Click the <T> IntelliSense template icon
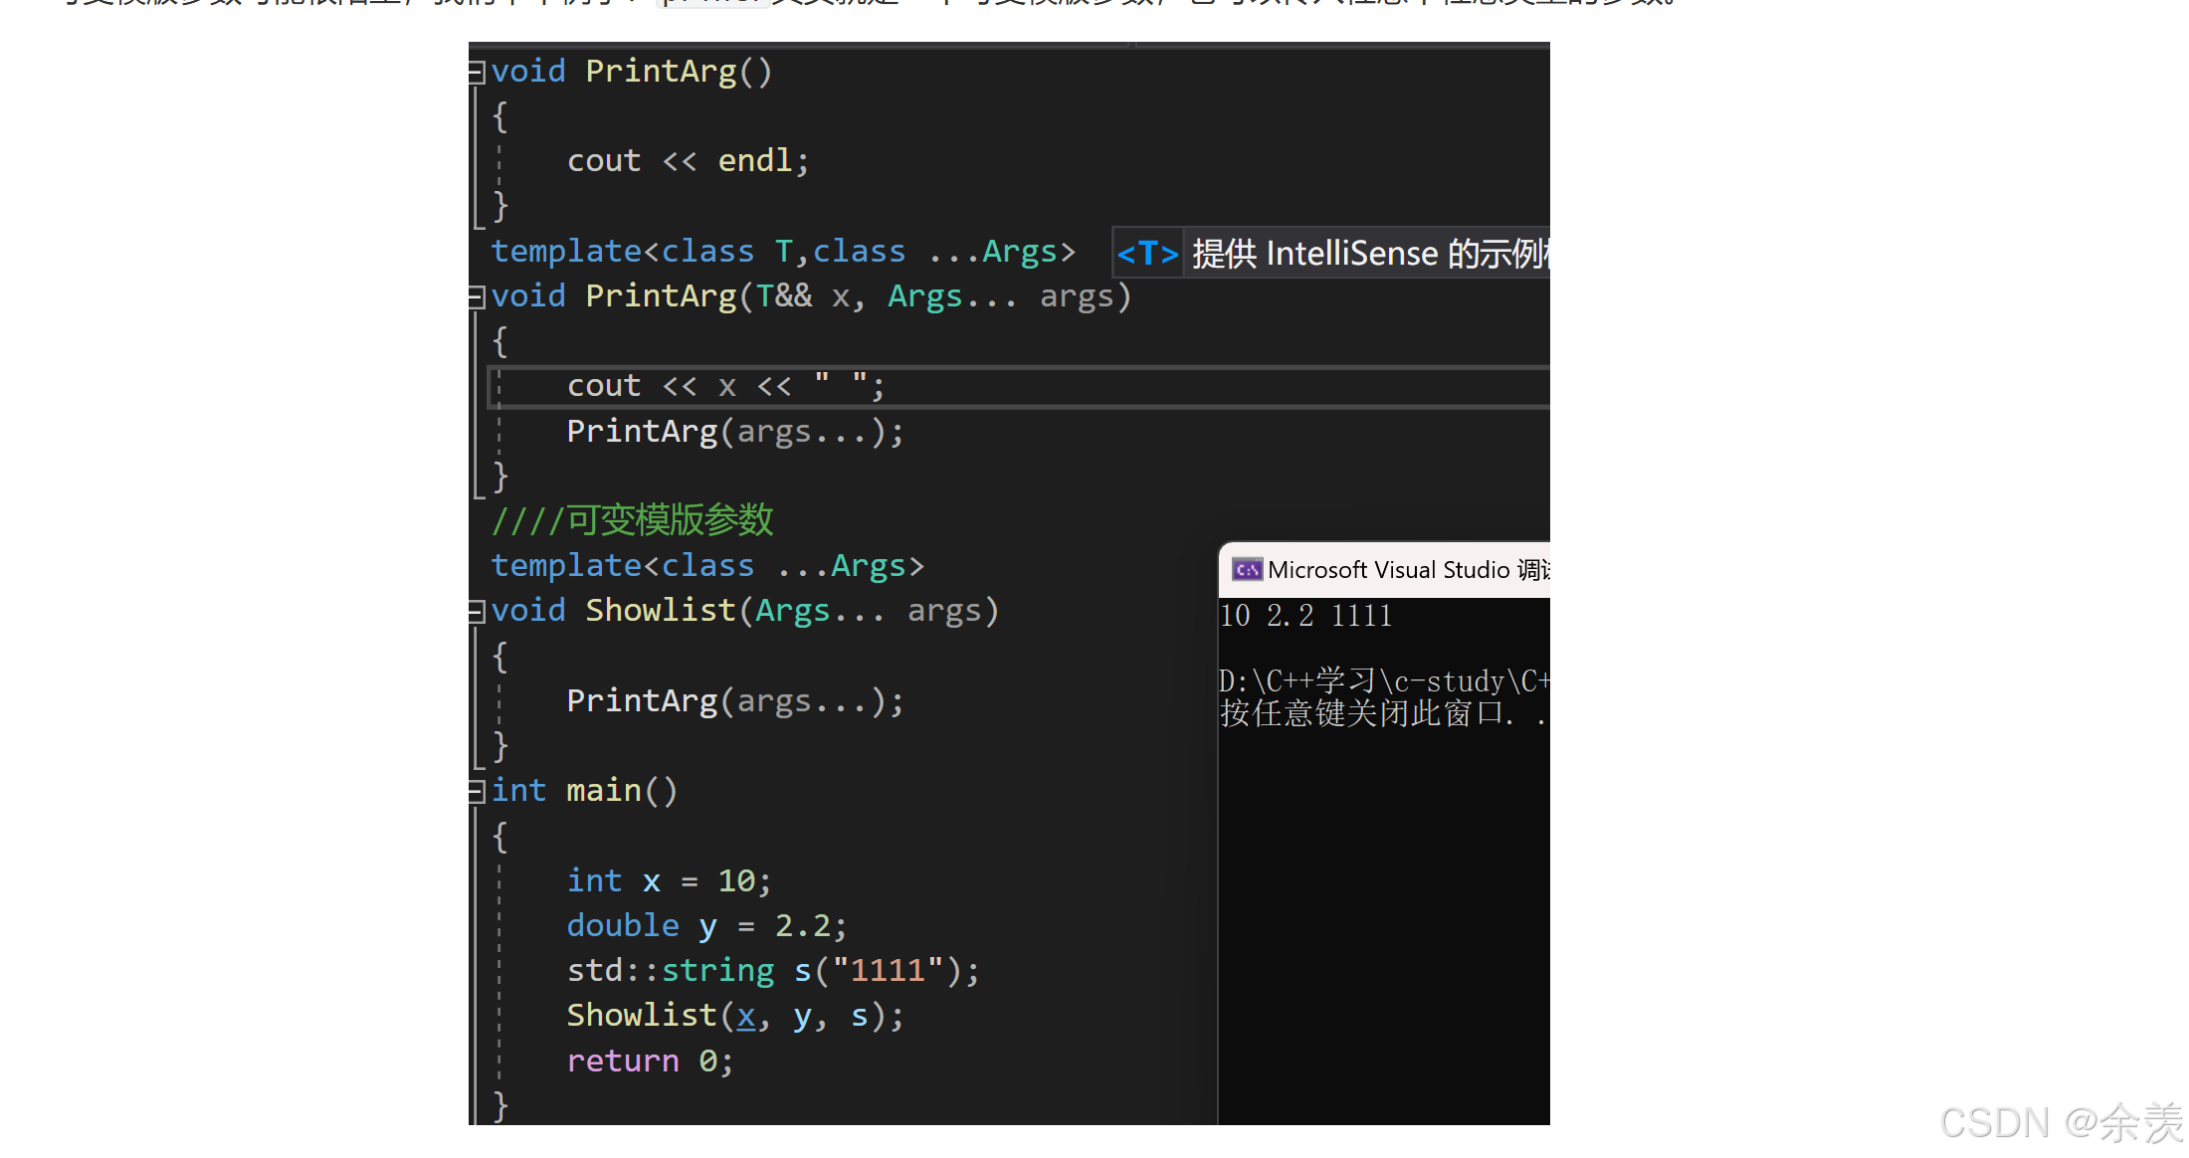Image resolution: width=2189 pixels, height=1158 pixels. click(1147, 253)
